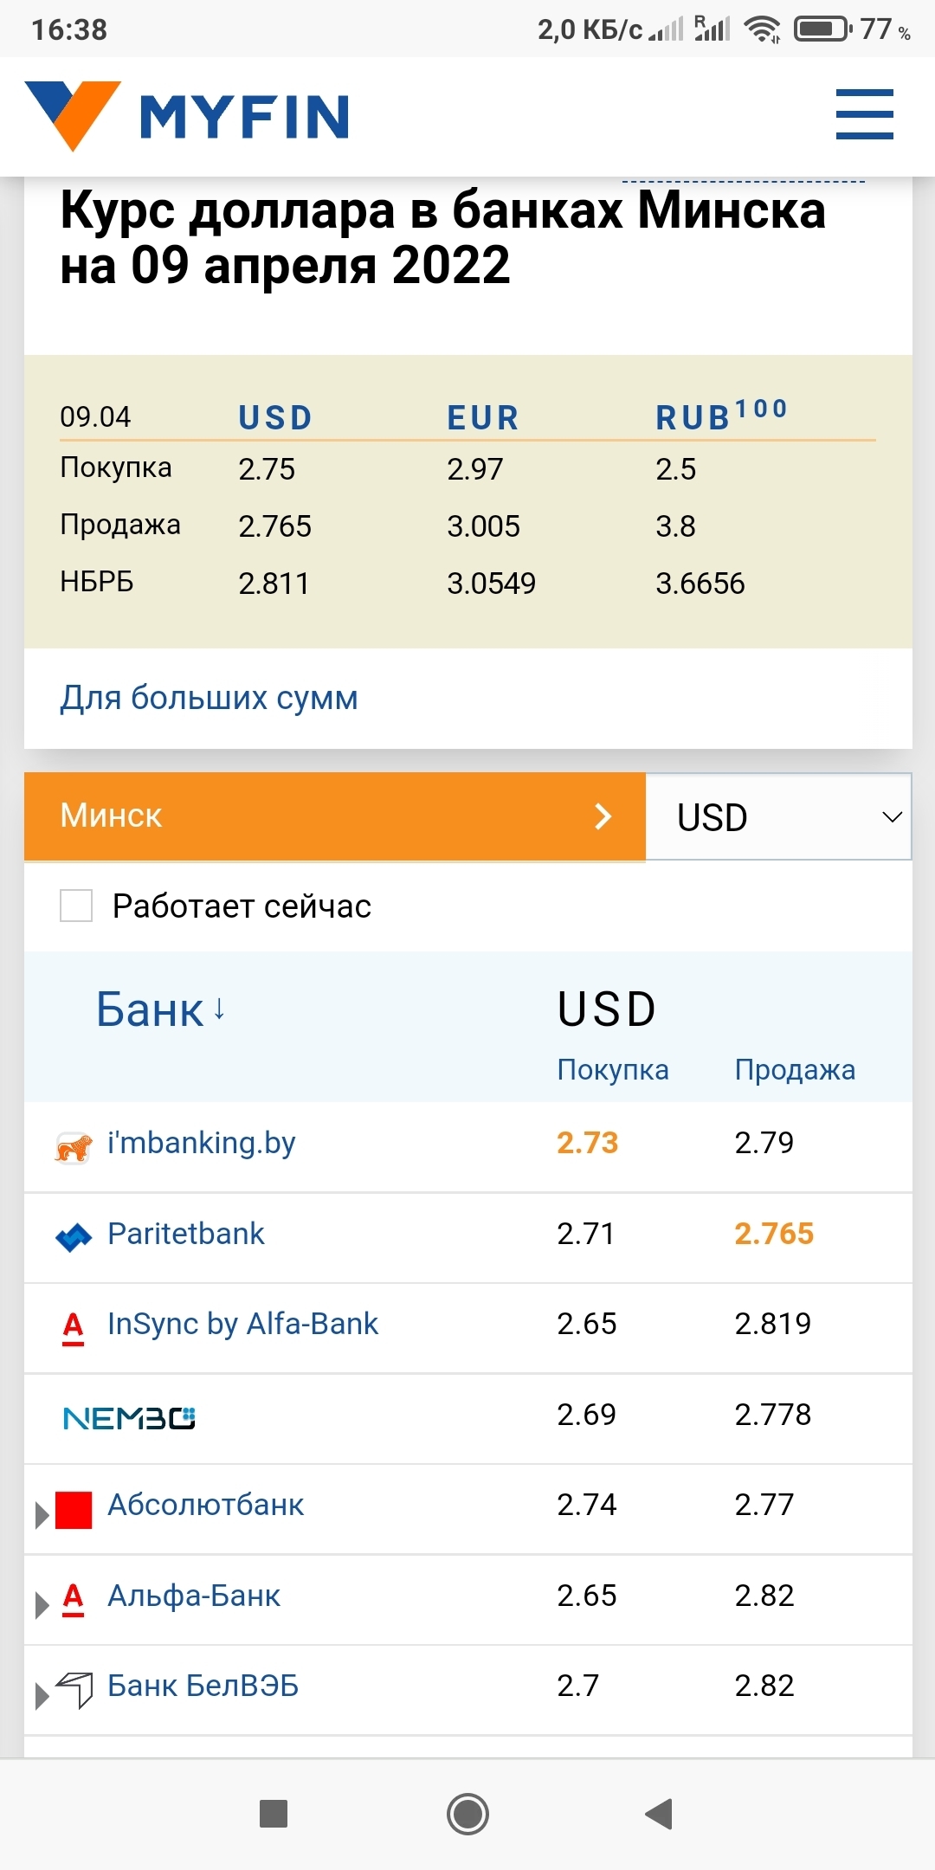Open the USD currency dropdown
This screenshot has width=935, height=1870.
(778, 816)
